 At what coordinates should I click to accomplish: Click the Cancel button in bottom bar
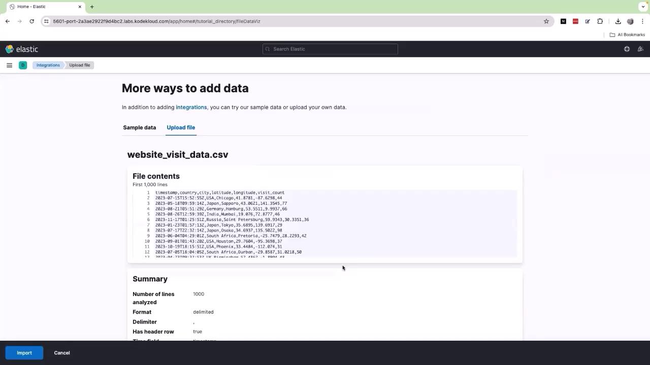tap(62, 353)
